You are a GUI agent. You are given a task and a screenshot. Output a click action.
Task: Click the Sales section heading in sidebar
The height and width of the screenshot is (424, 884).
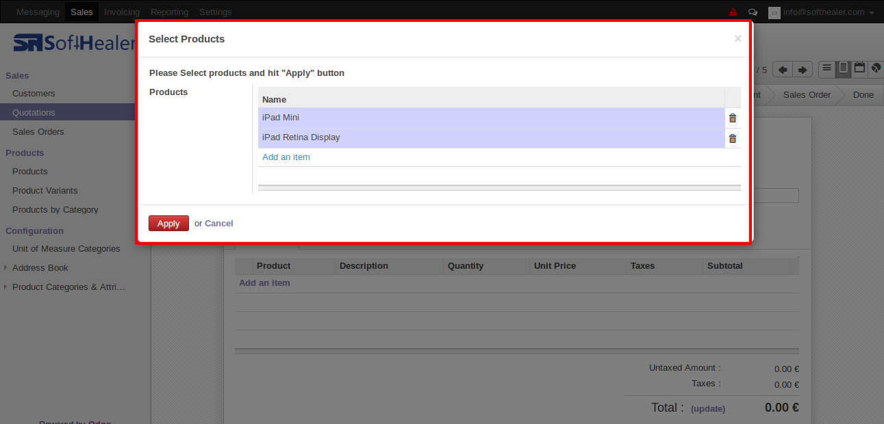[17, 76]
